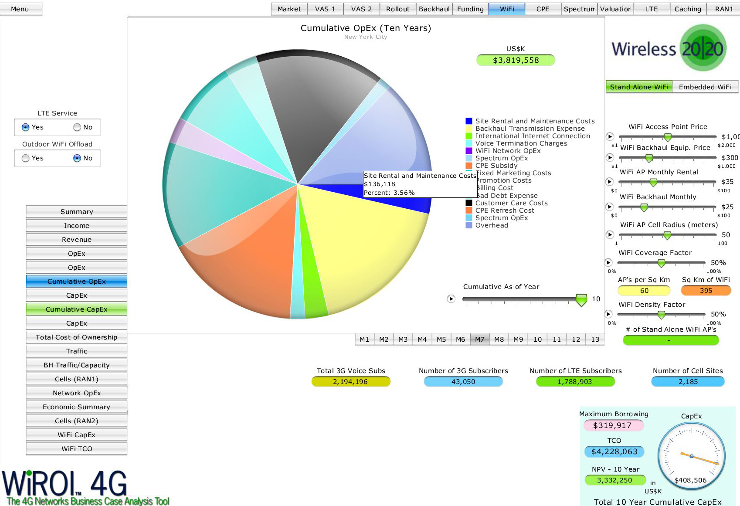
Task: Open the CPE tab
Action: coord(543,9)
